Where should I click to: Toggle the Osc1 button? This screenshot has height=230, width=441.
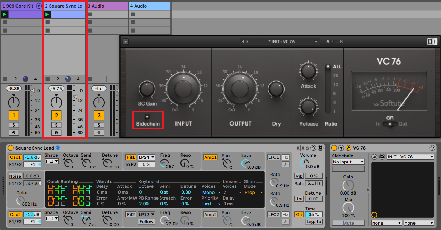click(15, 157)
